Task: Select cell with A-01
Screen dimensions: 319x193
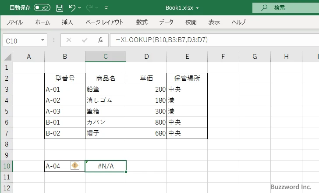Action: pos(65,89)
